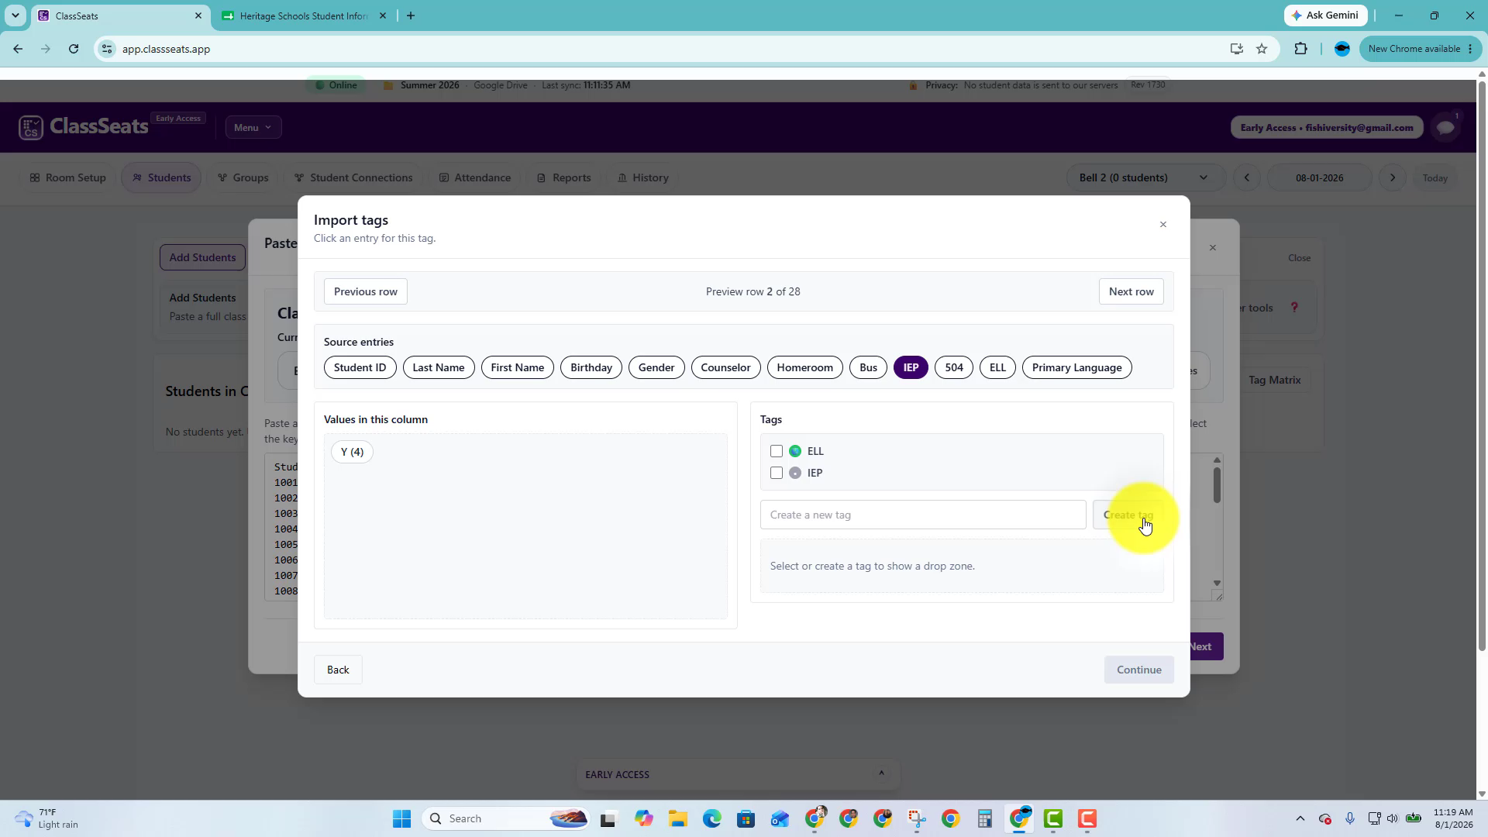Open Student Connections tab
This screenshot has height=837, width=1488.
[353, 177]
